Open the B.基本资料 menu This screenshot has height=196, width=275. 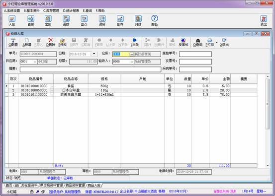(31, 11)
